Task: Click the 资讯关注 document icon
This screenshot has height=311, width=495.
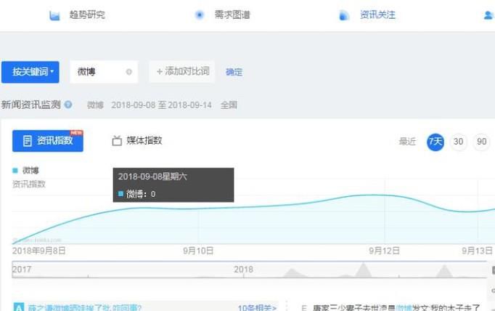Action: [344, 15]
